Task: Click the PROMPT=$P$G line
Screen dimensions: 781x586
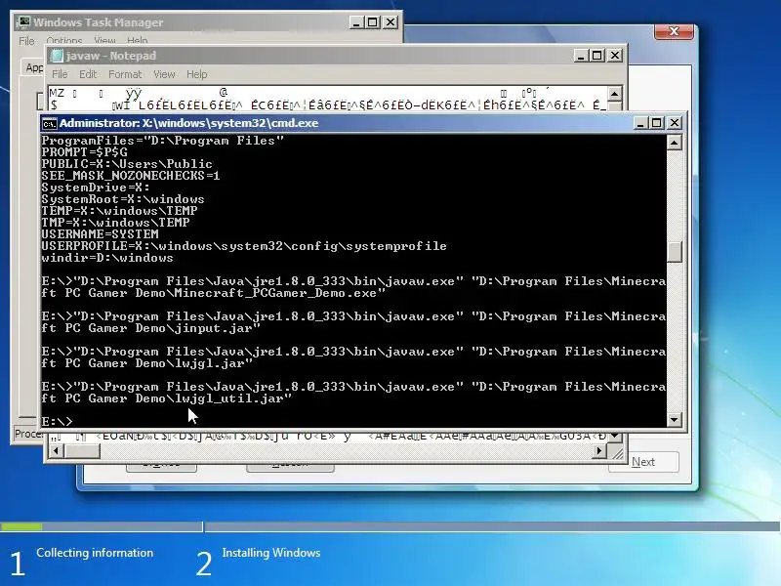Action: click(x=84, y=152)
